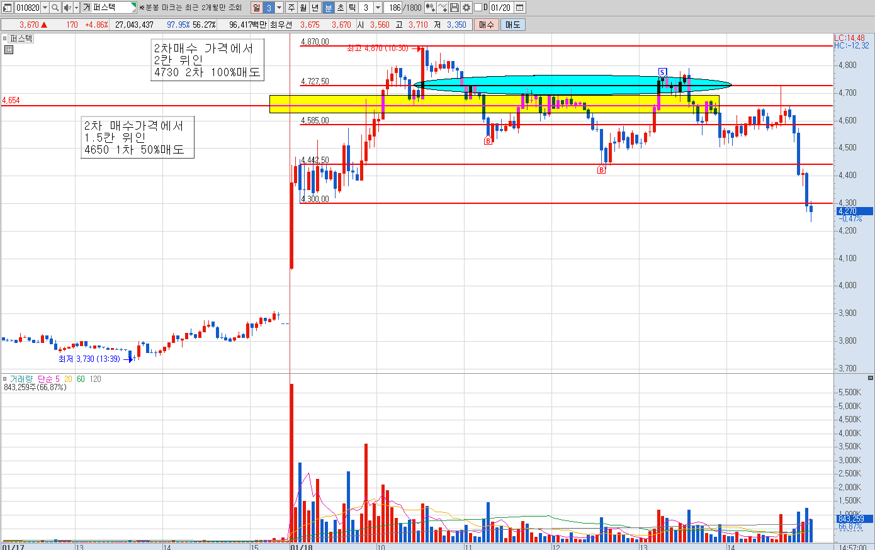875x550 pixels.
Task: Select the 주 (weekly) period button
Action: [x=291, y=8]
